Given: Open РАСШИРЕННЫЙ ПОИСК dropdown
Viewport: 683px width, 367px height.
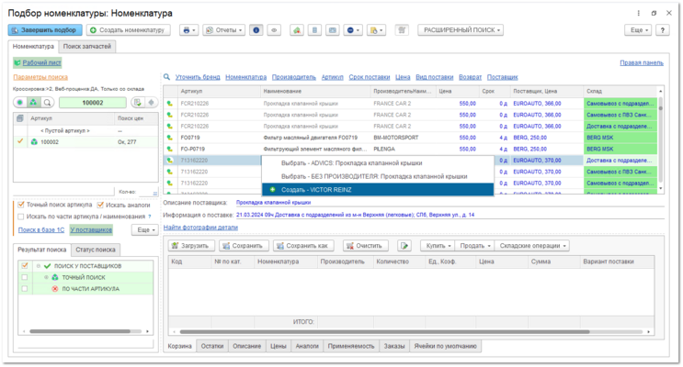Looking at the screenshot, I should pyautogui.click(x=461, y=30).
